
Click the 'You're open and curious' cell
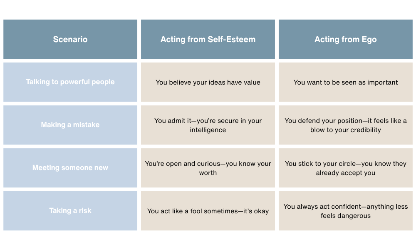click(208, 168)
